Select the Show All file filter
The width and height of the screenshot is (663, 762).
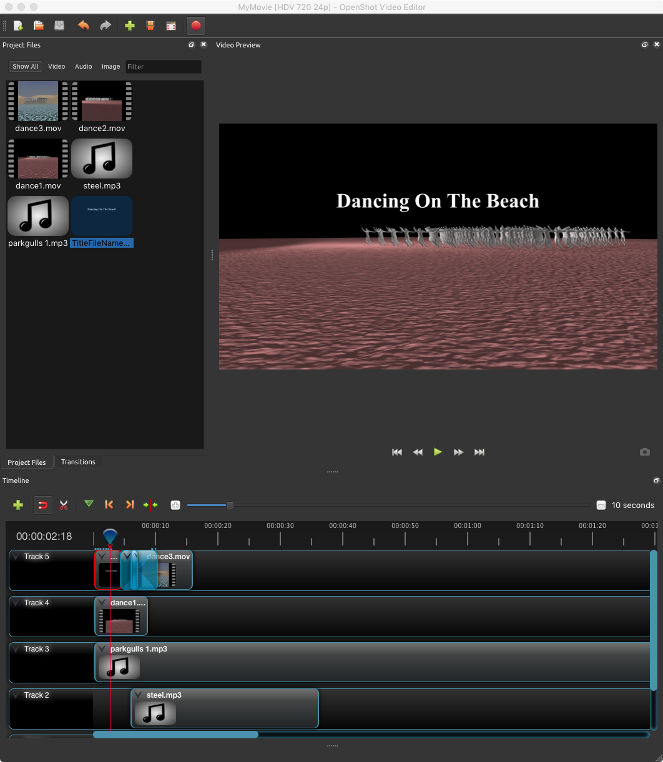(26, 66)
